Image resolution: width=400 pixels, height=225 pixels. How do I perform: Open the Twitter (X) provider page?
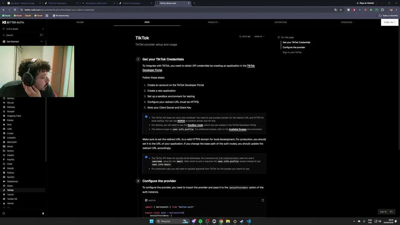[x=12, y=199]
